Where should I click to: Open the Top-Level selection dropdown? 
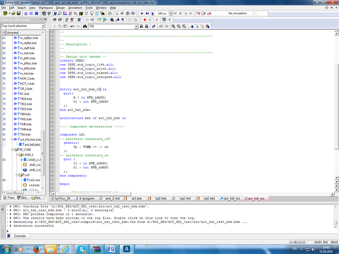[42, 26]
